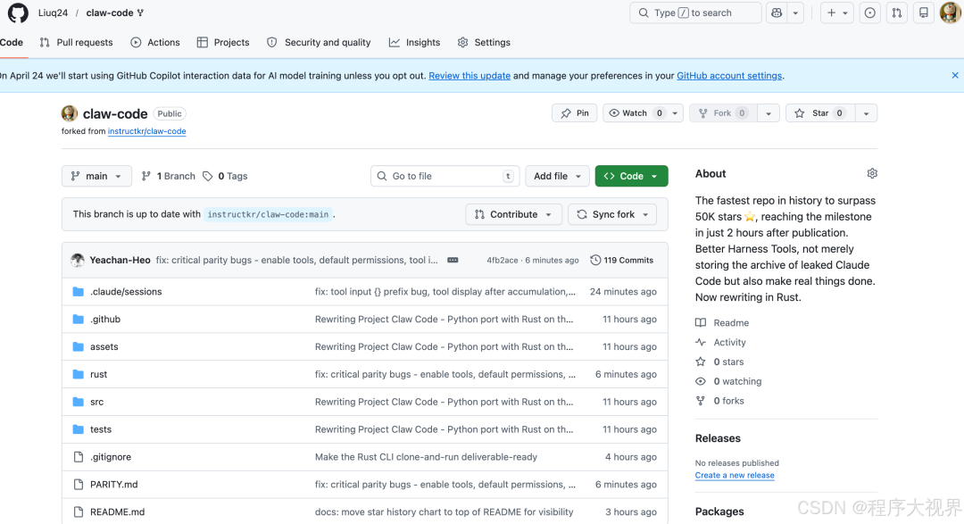
Task: Open user profile avatar menu
Action: (x=950, y=12)
